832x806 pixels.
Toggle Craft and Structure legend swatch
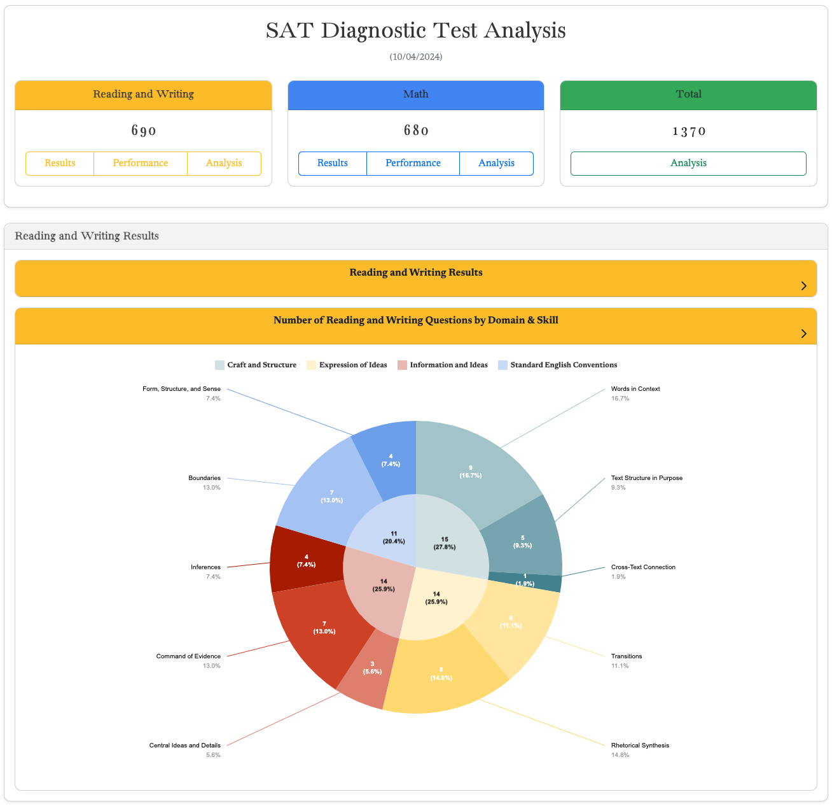coord(219,365)
